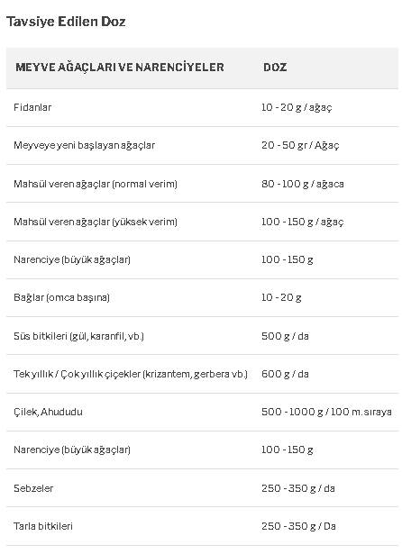Select the '500 g / da' dose

click(x=285, y=336)
